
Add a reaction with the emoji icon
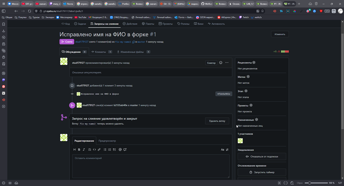[x=221, y=63]
